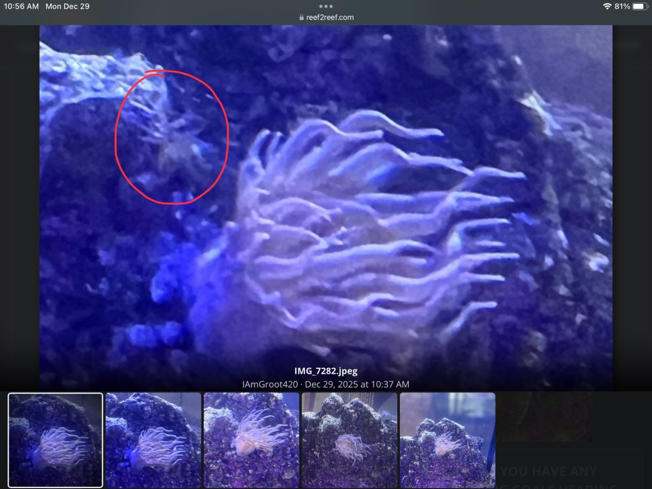Tap the 81% battery percentage
Viewport: 652px width, 489px height.
[x=623, y=7]
